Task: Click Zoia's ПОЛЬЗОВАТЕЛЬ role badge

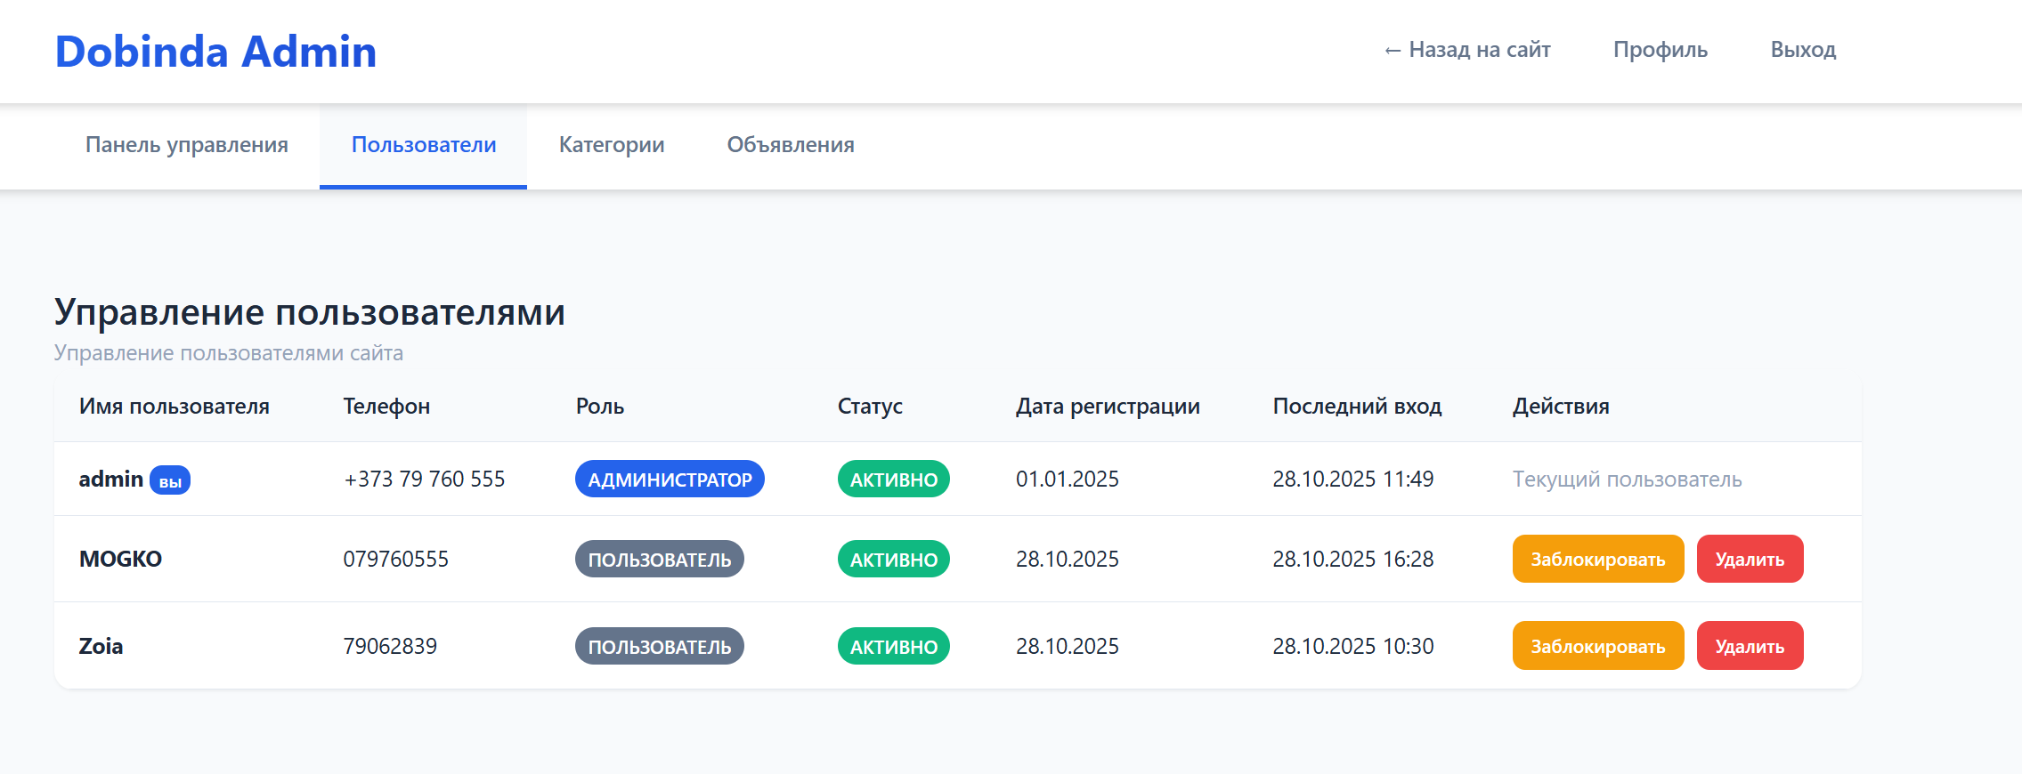Action: (x=659, y=647)
